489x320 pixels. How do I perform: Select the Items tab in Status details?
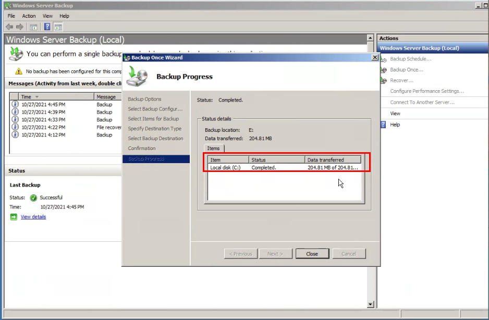pyautogui.click(x=214, y=149)
